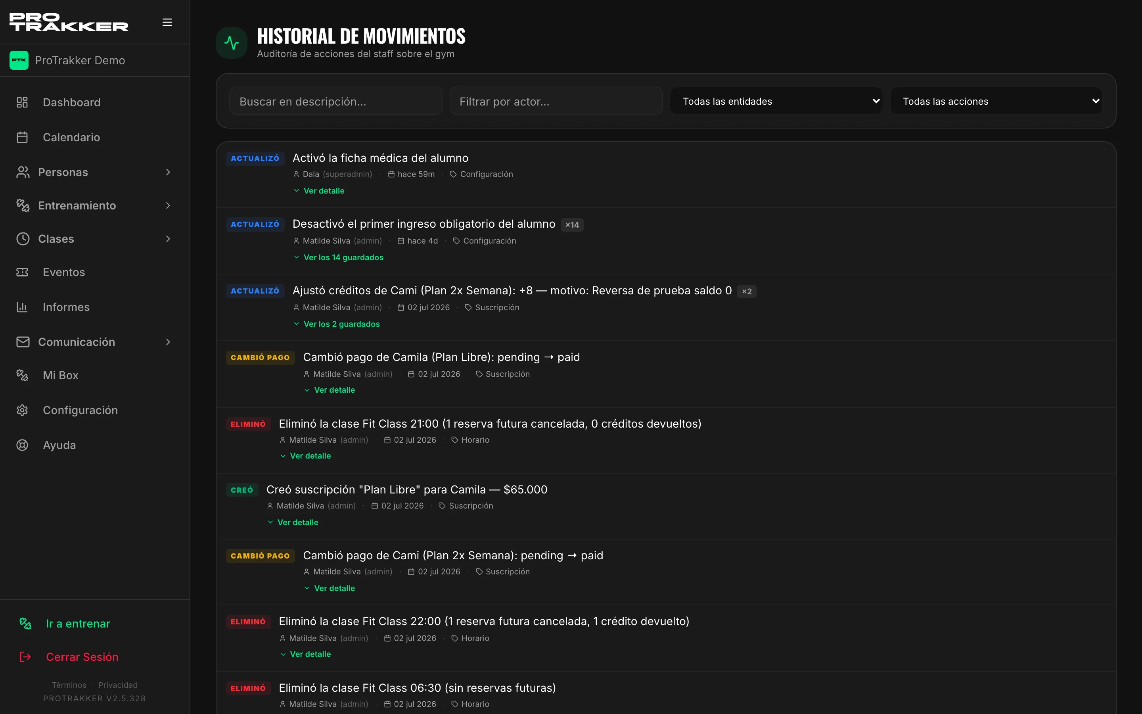Click the Comunicación envelope icon
The height and width of the screenshot is (714, 1142).
tap(23, 342)
